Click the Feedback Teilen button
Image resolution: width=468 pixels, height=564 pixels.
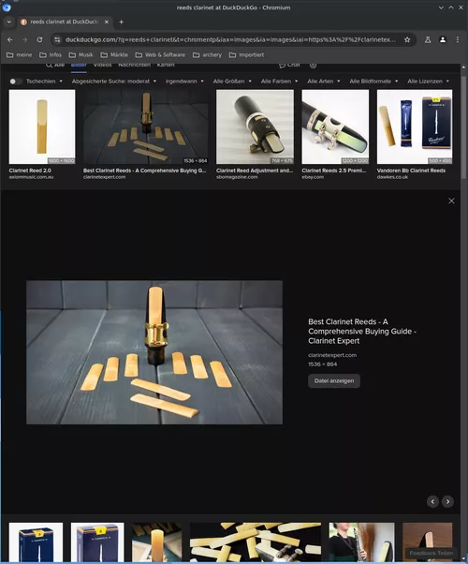click(431, 553)
